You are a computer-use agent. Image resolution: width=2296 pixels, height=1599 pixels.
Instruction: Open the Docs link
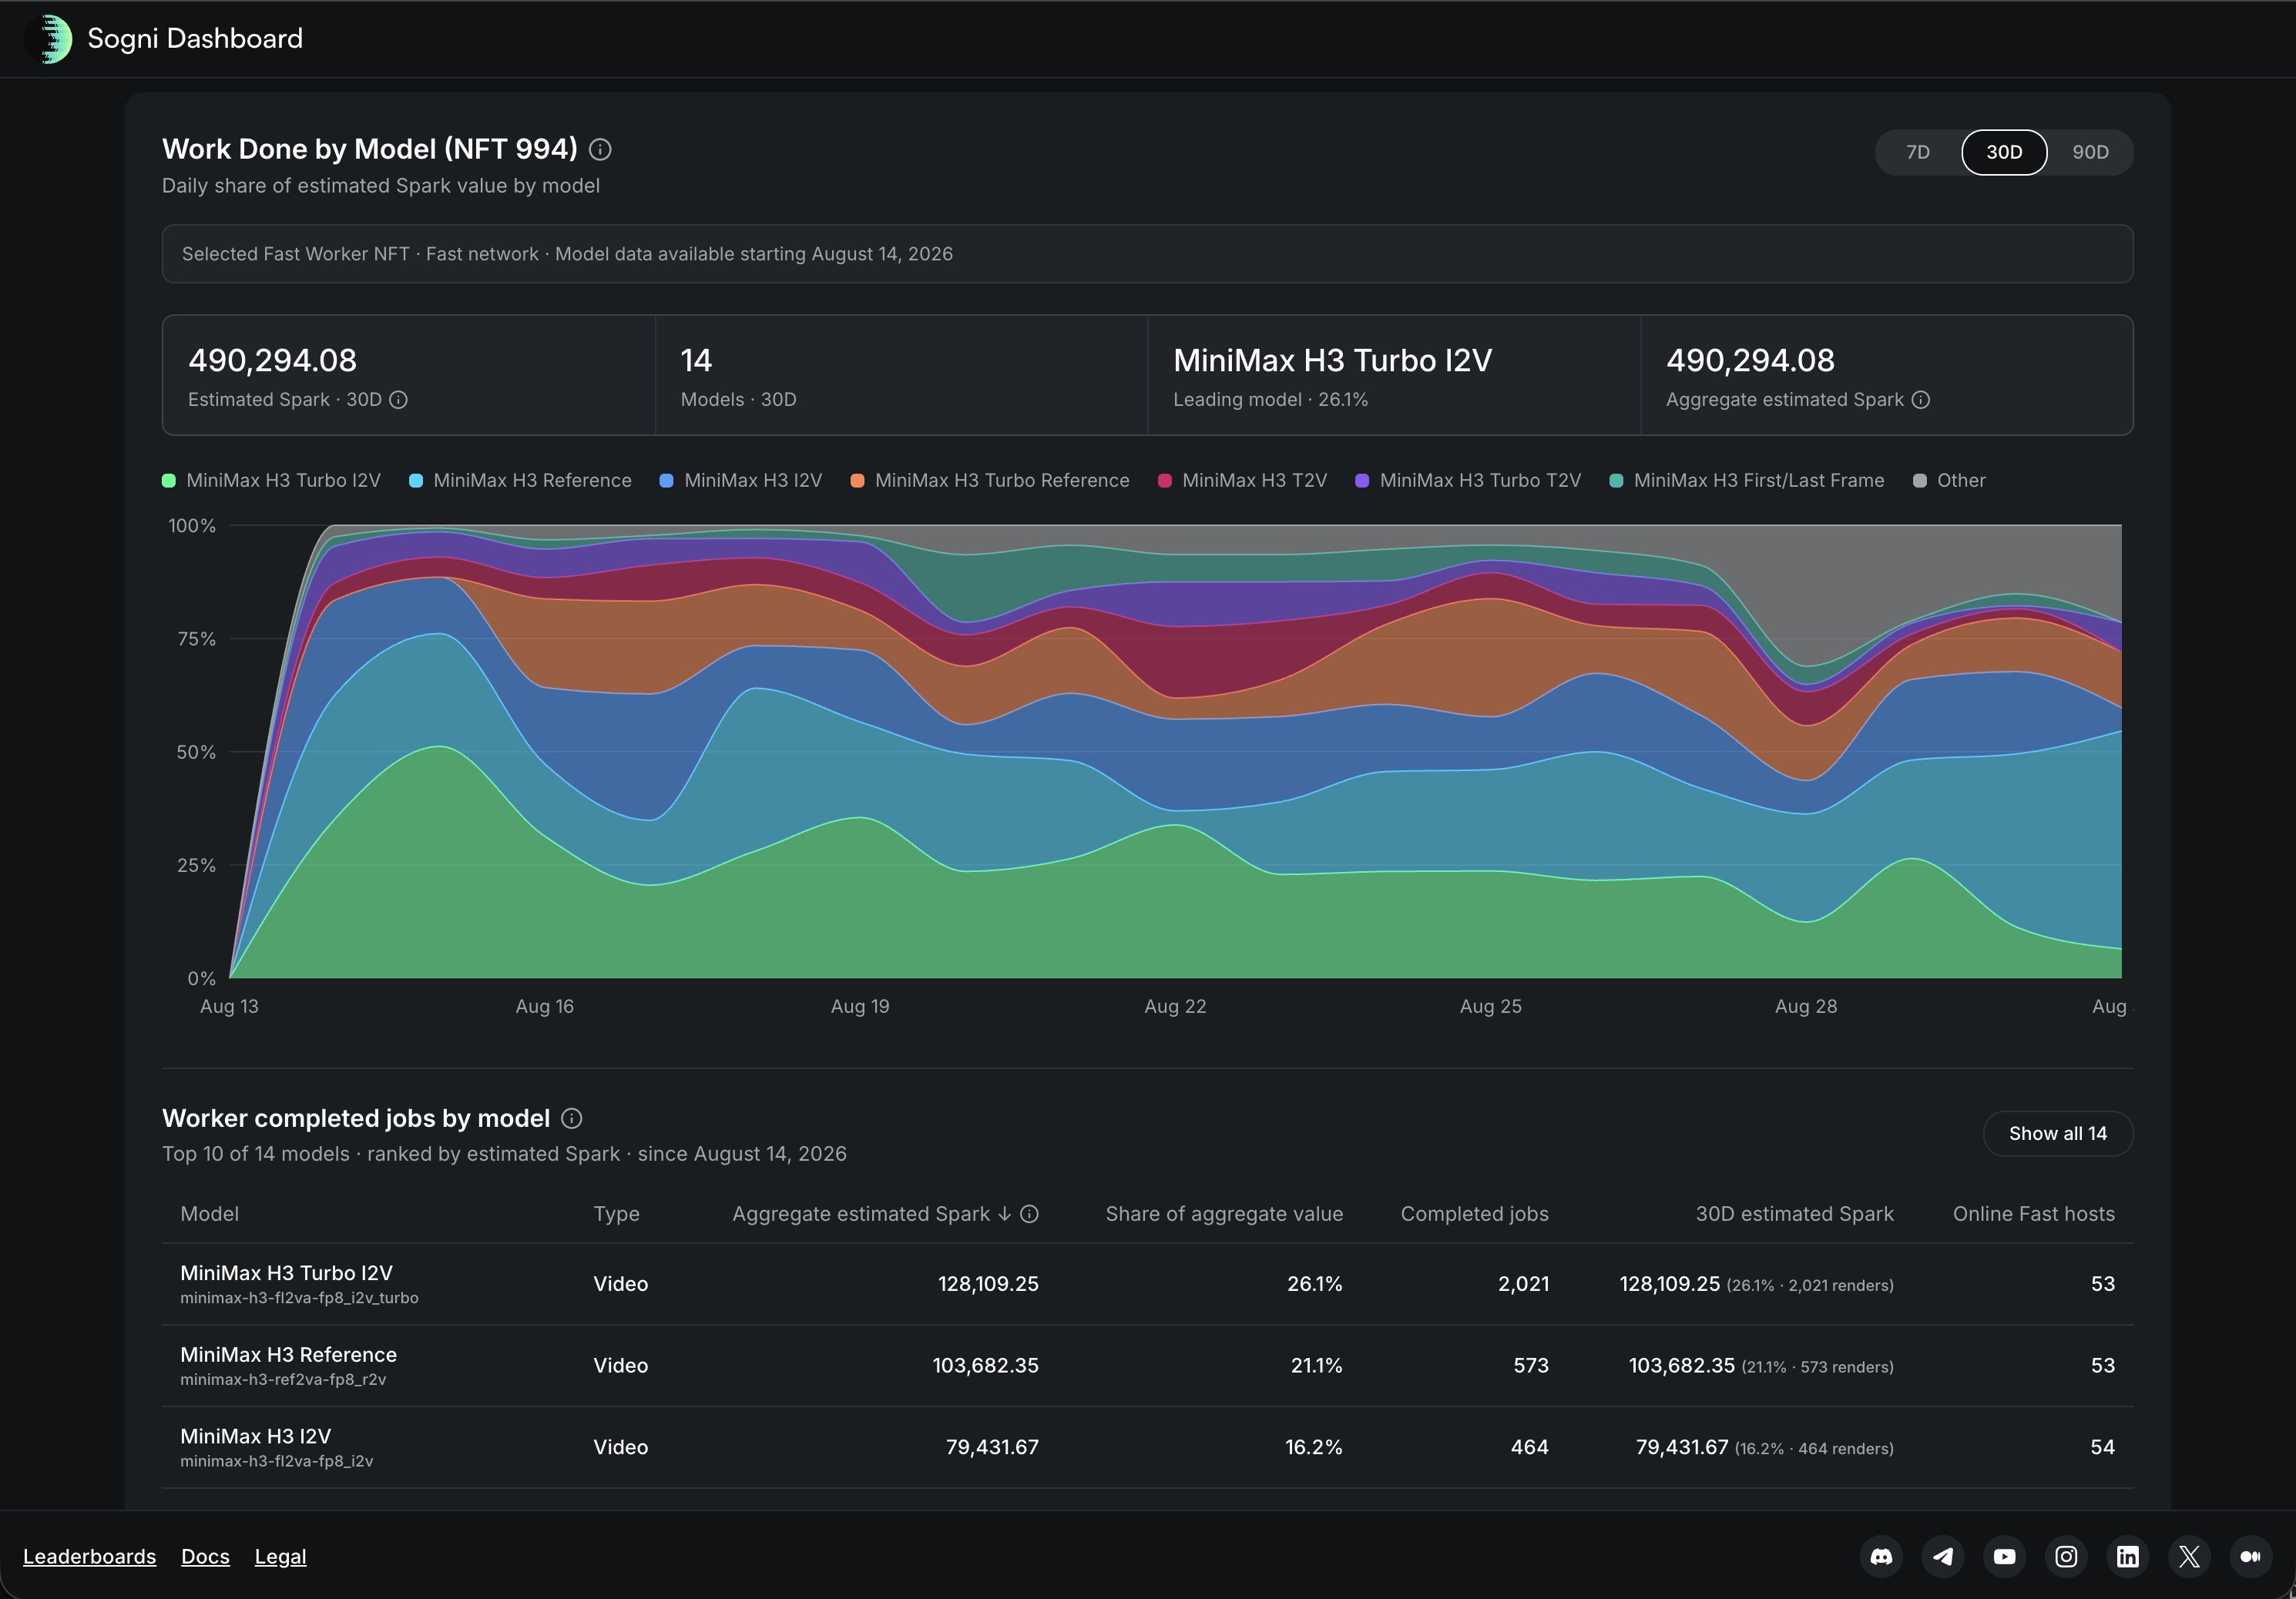coord(205,1557)
